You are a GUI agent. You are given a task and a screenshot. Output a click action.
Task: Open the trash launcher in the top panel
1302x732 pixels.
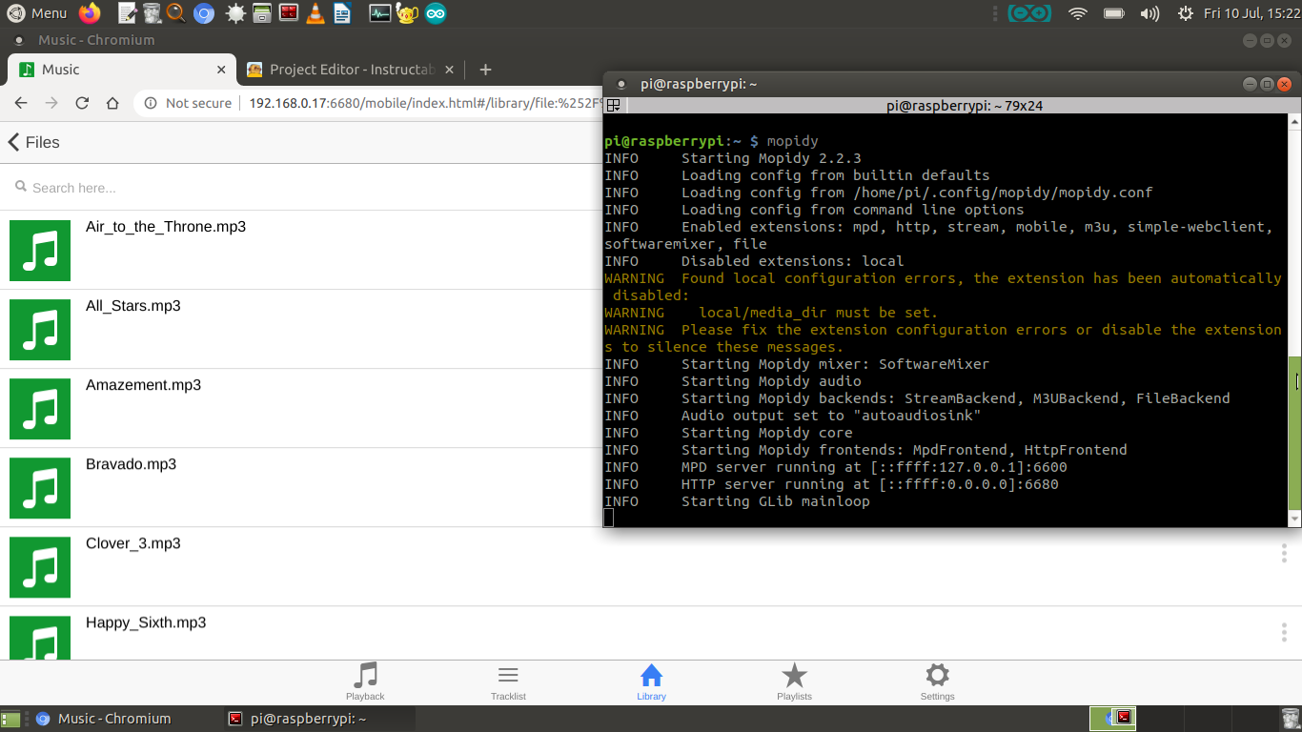coord(153,13)
